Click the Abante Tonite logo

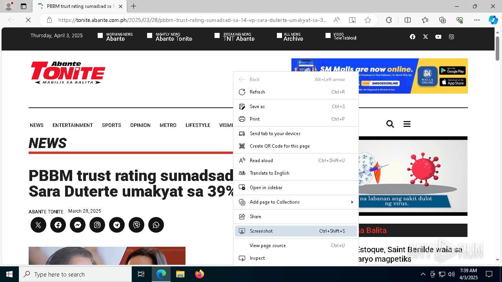[68, 72]
